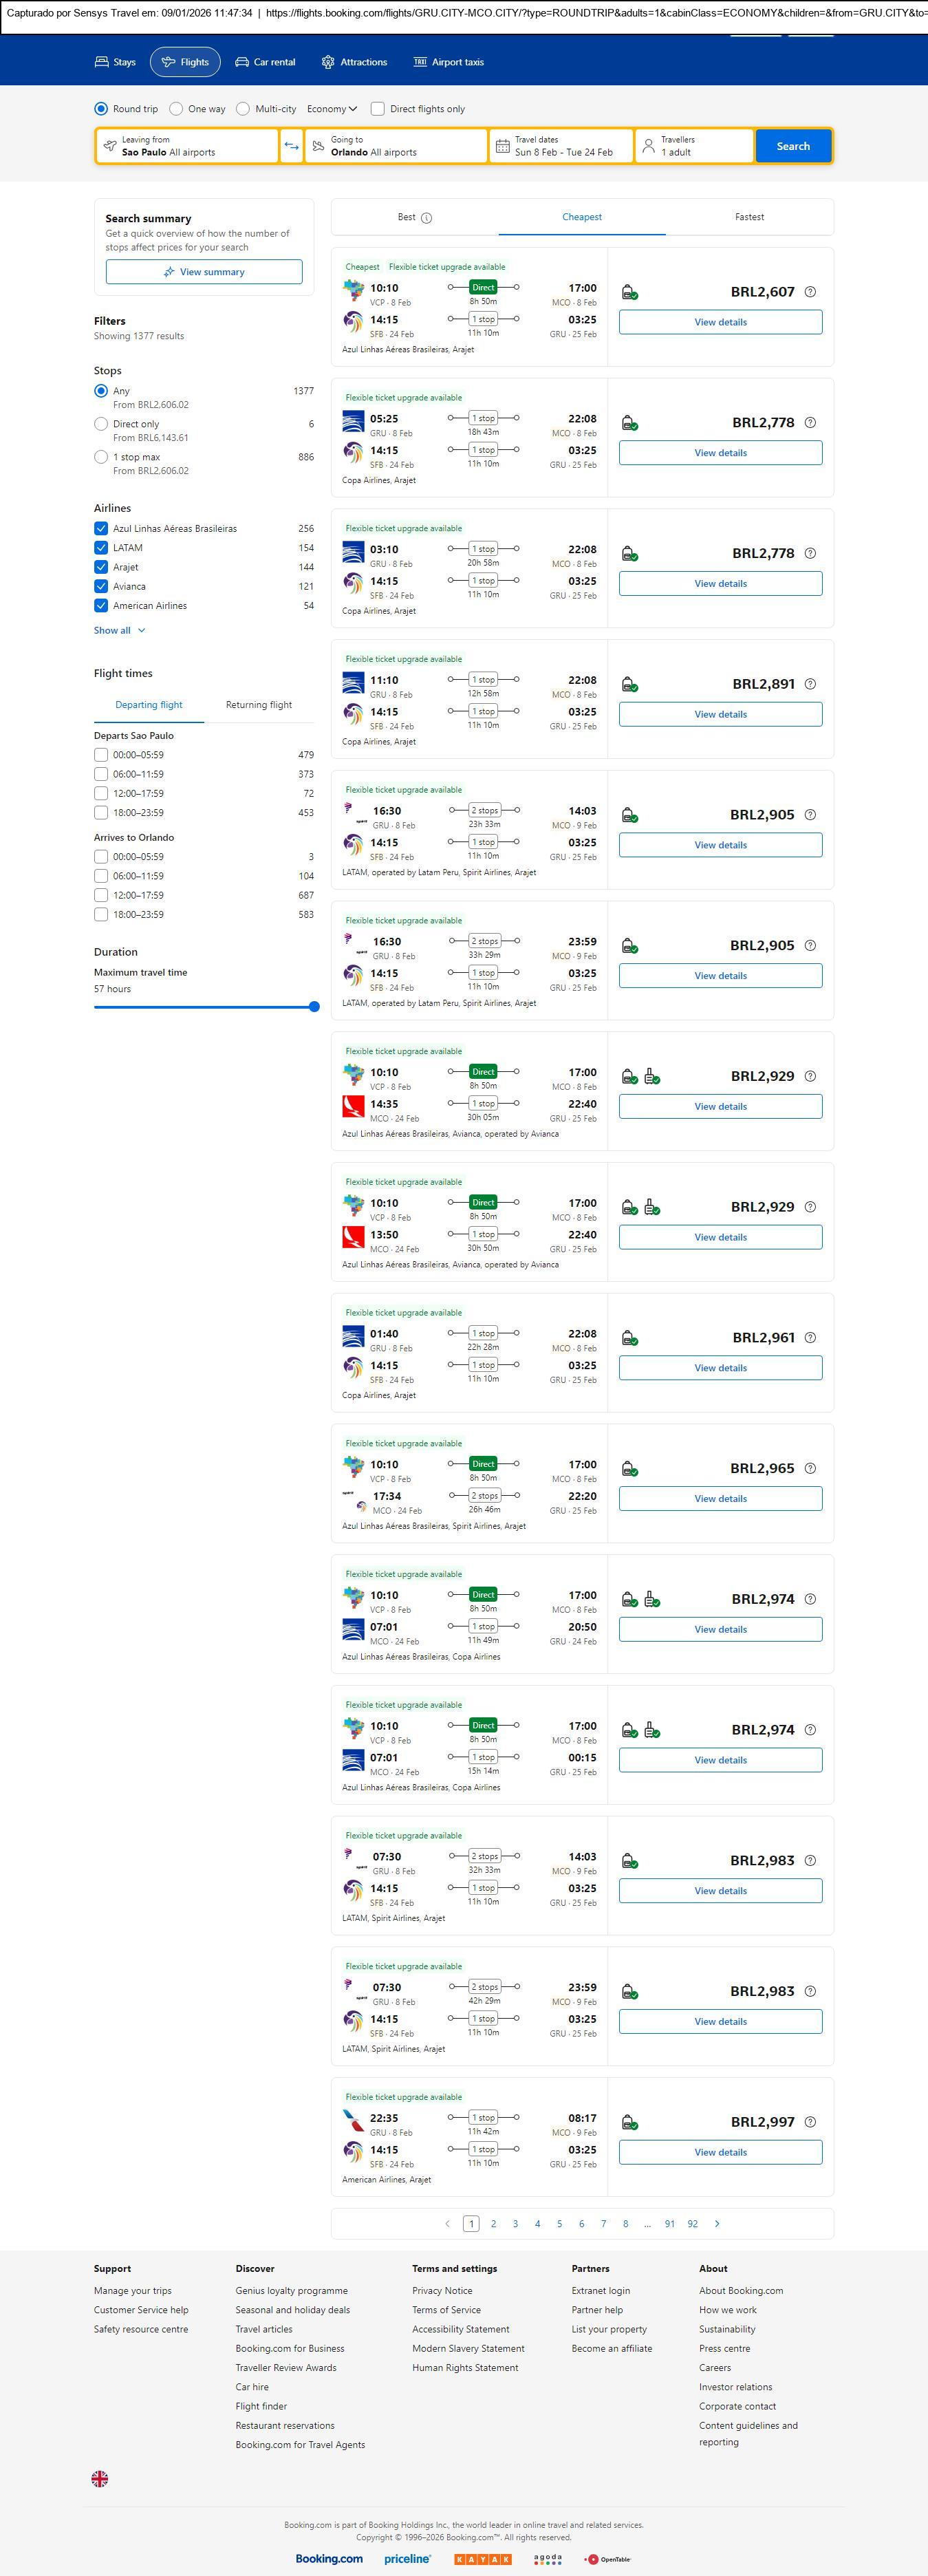
Task: Click the swap origin and destination arrows icon
Action: pyautogui.click(x=291, y=146)
